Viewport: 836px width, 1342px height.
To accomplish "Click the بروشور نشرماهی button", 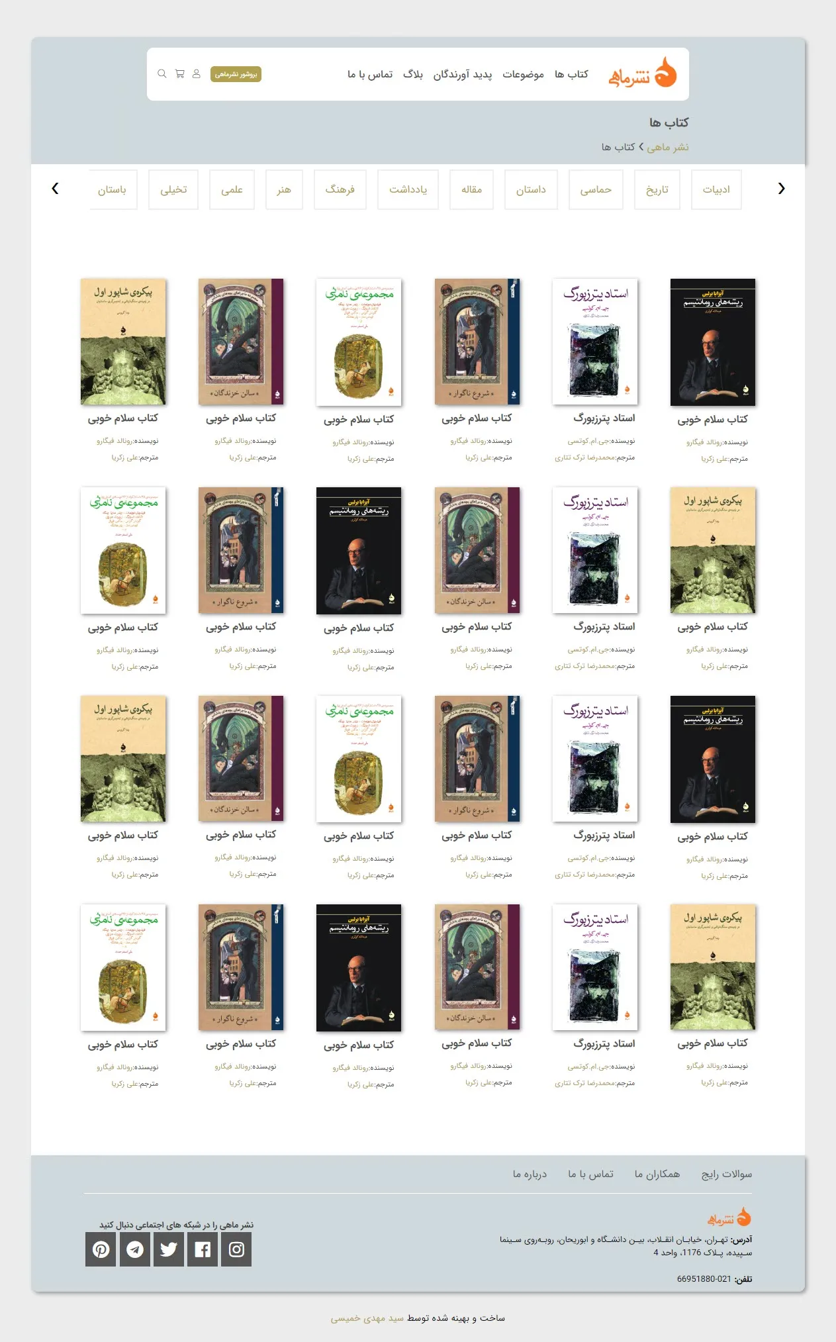I will [x=236, y=74].
